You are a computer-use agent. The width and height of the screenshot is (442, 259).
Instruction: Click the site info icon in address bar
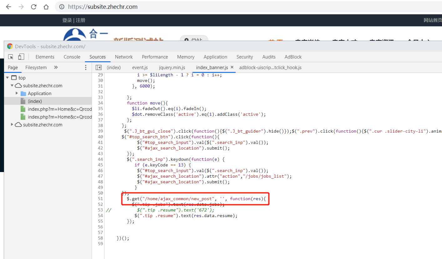(x=62, y=7)
